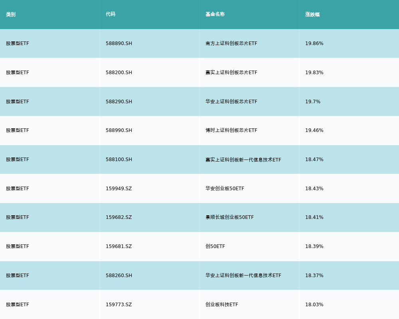Screen dimensions: 399x319
Task: Click 股票型ETF in the 159949.SZ row
Action: pos(18,189)
